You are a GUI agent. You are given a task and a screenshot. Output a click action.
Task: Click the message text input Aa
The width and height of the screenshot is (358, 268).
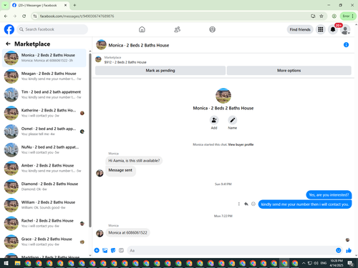(231, 250)
